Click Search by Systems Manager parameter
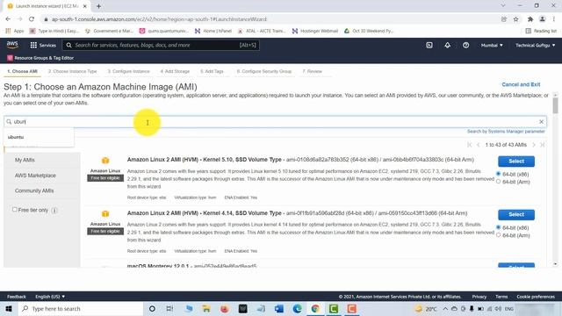 click(506, 132)
